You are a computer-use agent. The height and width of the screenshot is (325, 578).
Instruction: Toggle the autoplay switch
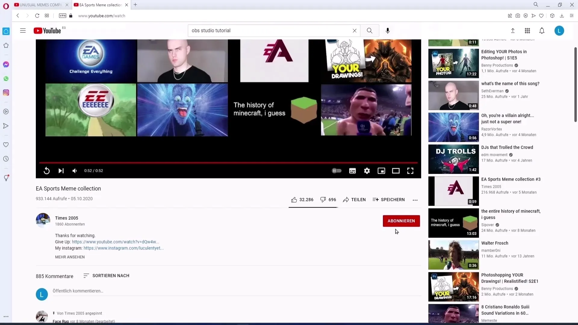(x=337, y=171)
